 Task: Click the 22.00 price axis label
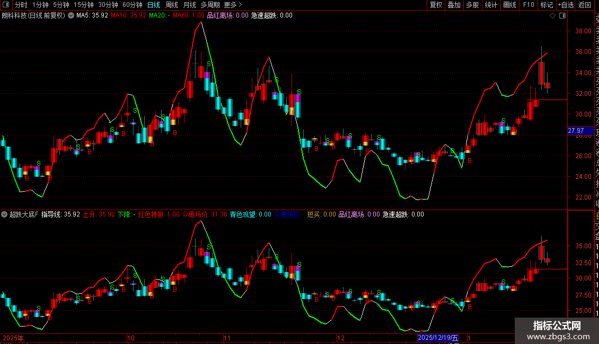(583, 197)
